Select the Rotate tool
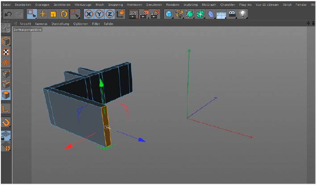Image resolution: width=316 pixels, height=185 pixels. (64, 14)
